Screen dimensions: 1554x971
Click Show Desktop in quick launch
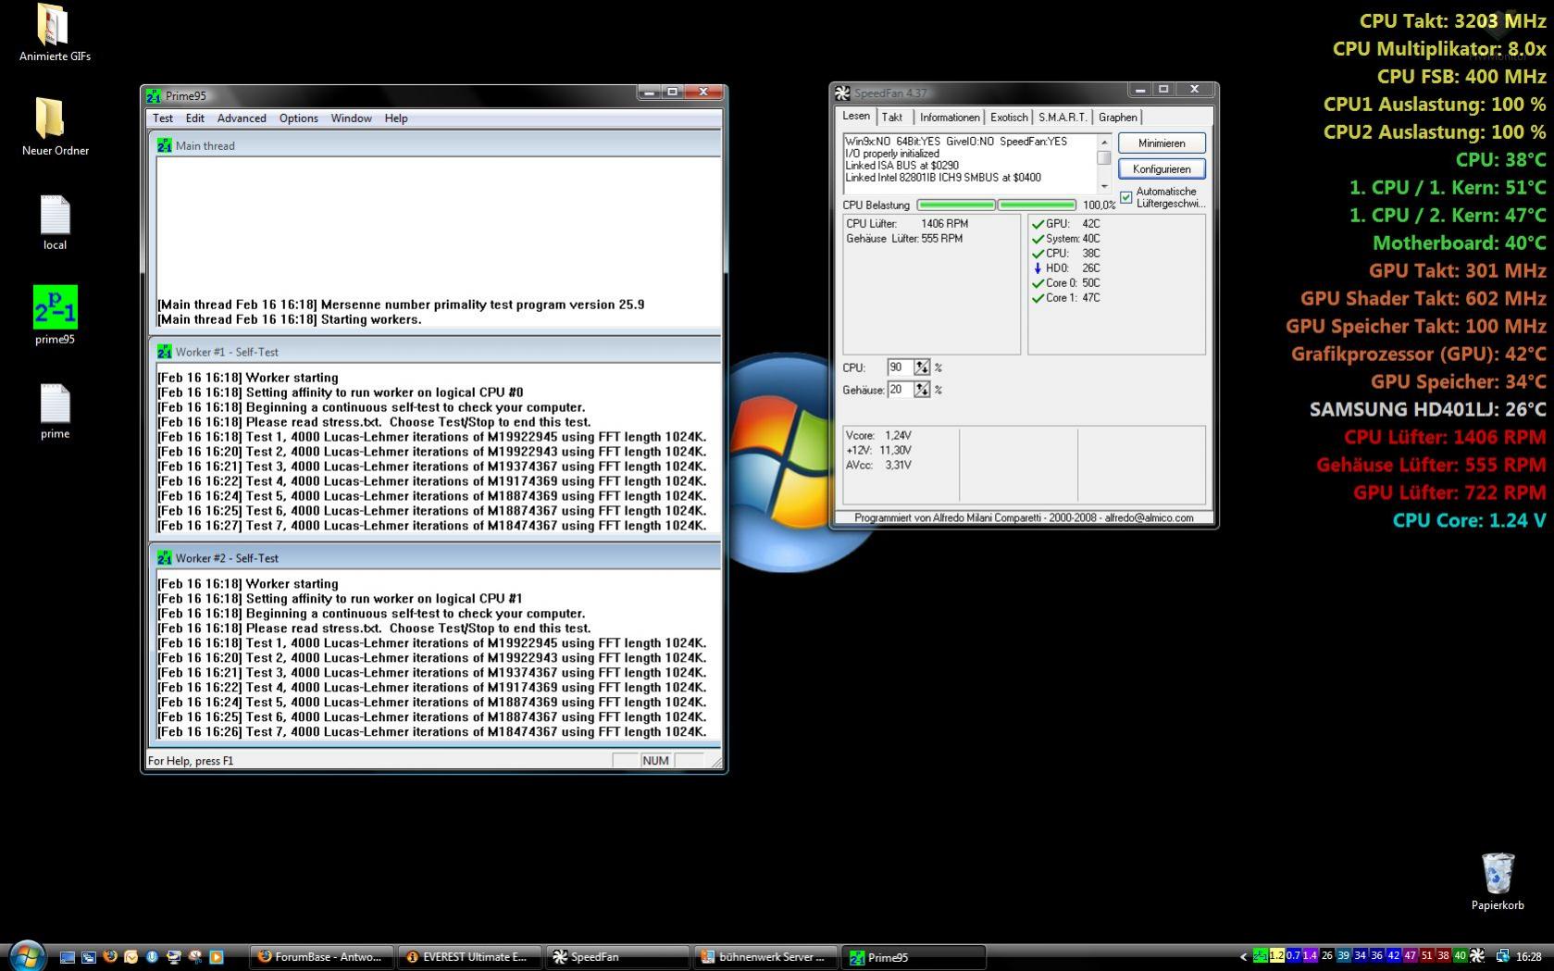pyautogui.click(x=67, y=957)
